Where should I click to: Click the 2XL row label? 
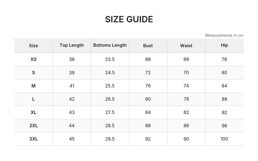pos(34,126)
